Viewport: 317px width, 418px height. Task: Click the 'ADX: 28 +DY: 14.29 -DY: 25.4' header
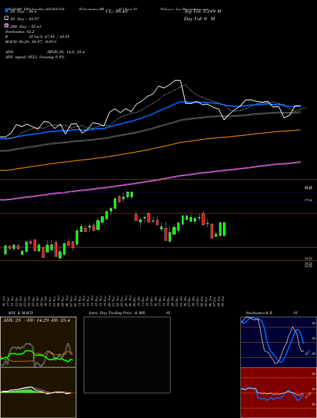(x=36, y=320)
